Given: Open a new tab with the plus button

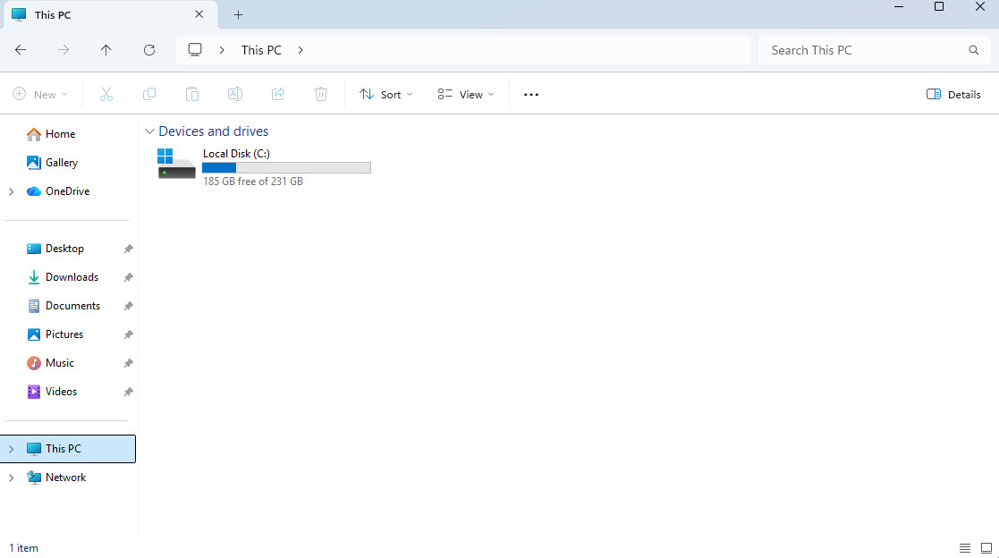Looking at the screenshot, I should 238,14.
